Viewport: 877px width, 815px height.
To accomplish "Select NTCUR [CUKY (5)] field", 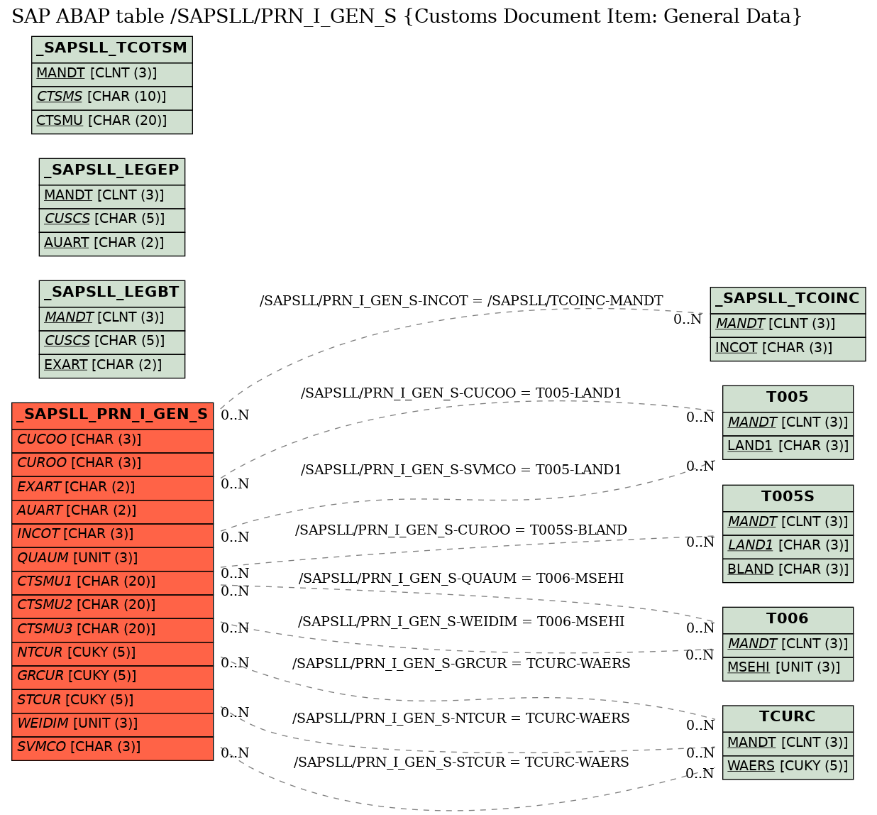I will [112, 654].
